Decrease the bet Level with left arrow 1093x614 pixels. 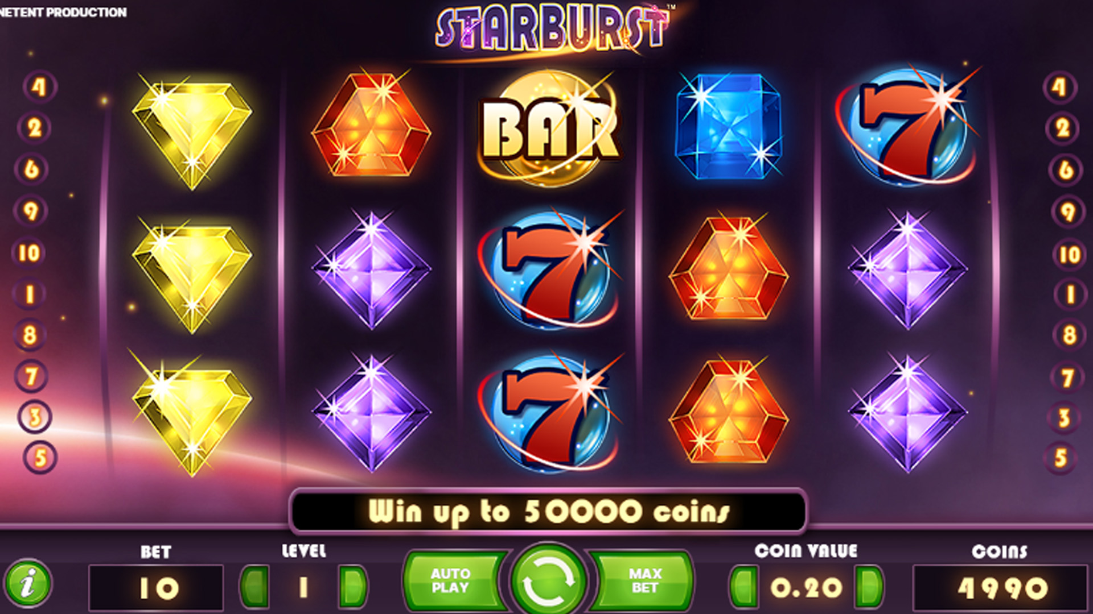click(x=254, y=586)
